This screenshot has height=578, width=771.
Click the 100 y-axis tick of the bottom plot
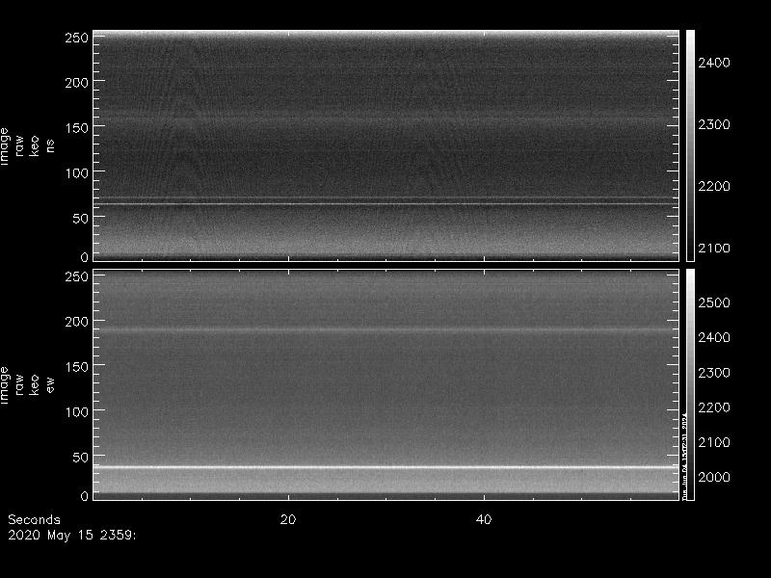click(x=76, y=411)
